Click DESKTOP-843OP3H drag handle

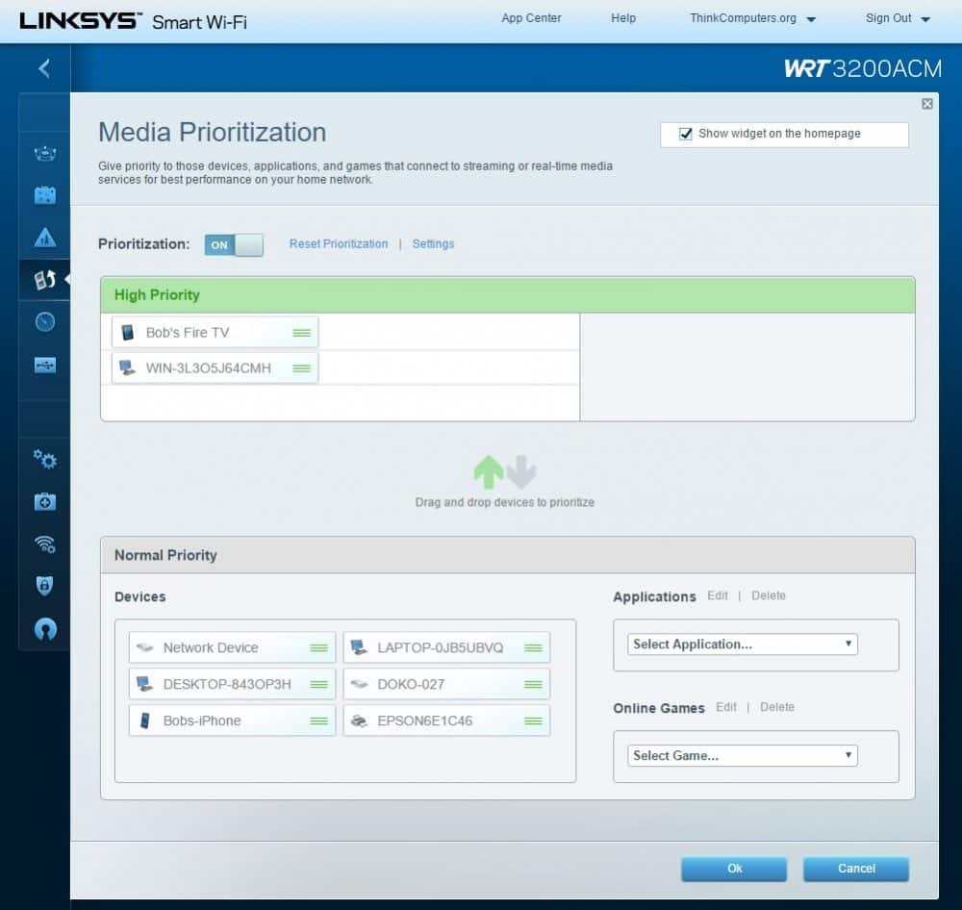[x=318, y=684]
